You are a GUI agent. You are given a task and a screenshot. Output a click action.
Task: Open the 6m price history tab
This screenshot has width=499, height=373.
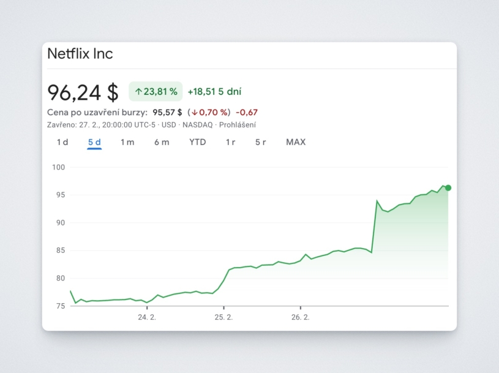click(x=161, y=142)
